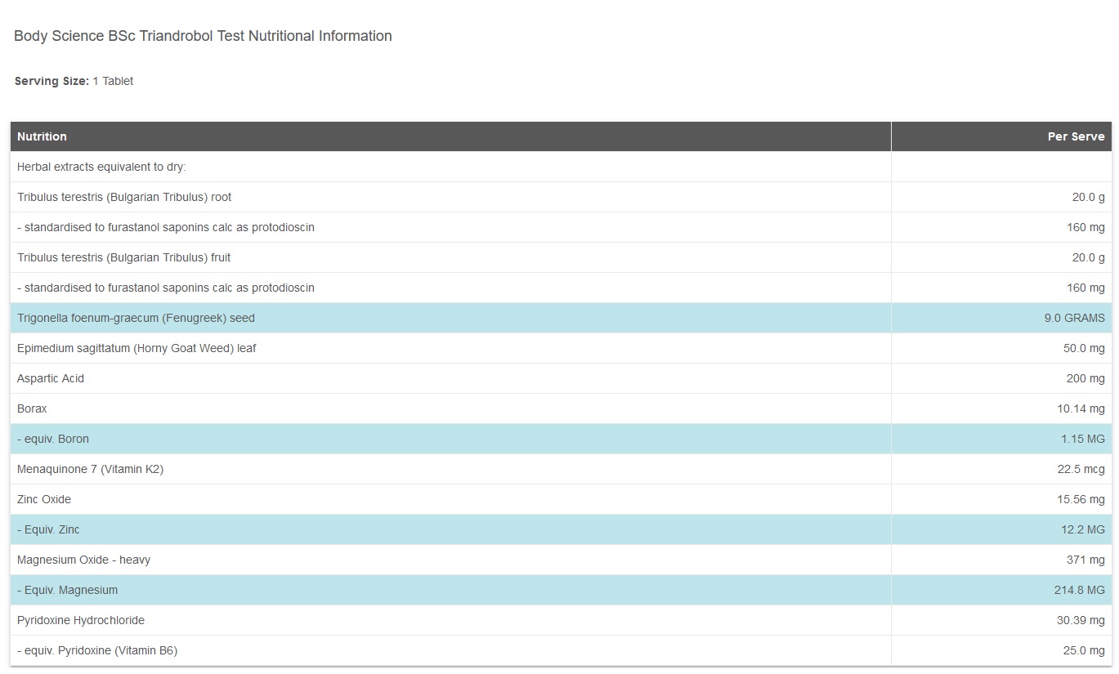Select the 'Aspartic Acid' cell
Image resolution: width=1119 pixels, height=674 pixels.
(x=450, y=378)
